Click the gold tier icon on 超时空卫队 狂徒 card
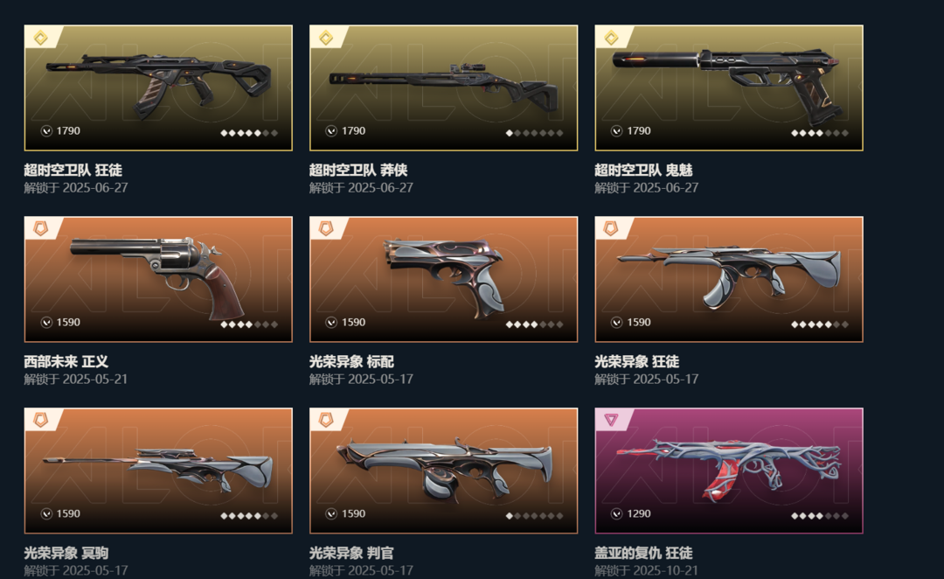This screenshot has height=579, width=944. click(x=40, y=38)
